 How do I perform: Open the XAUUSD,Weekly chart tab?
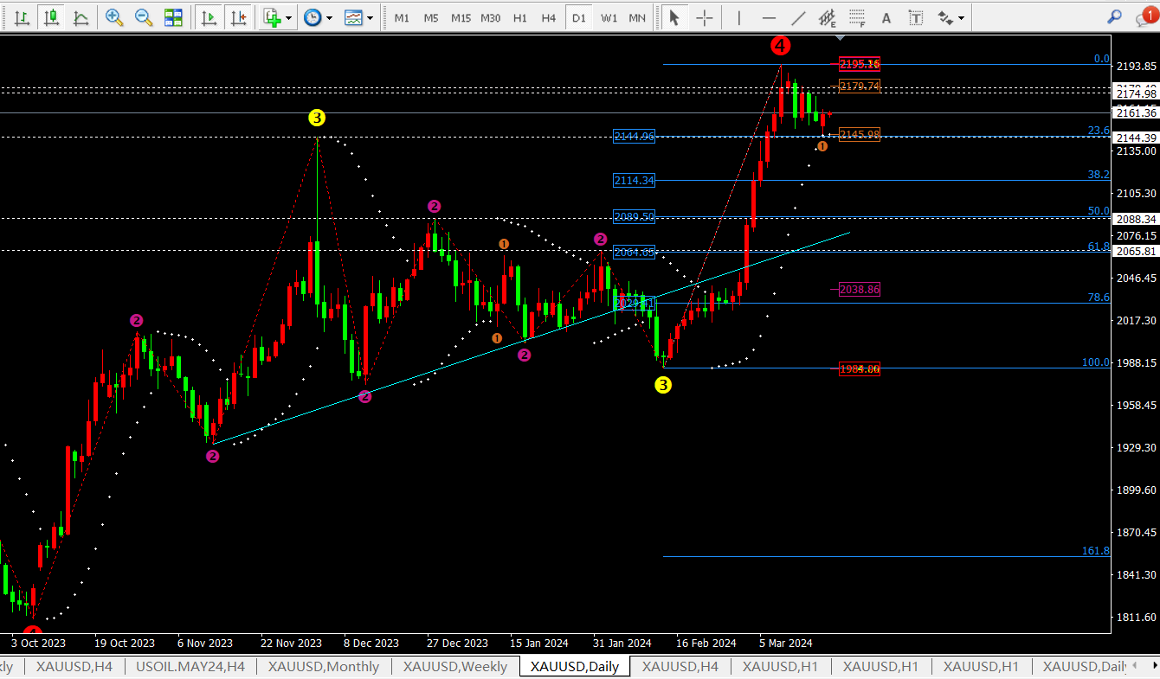pyautogui.click(x=455, y=666)
